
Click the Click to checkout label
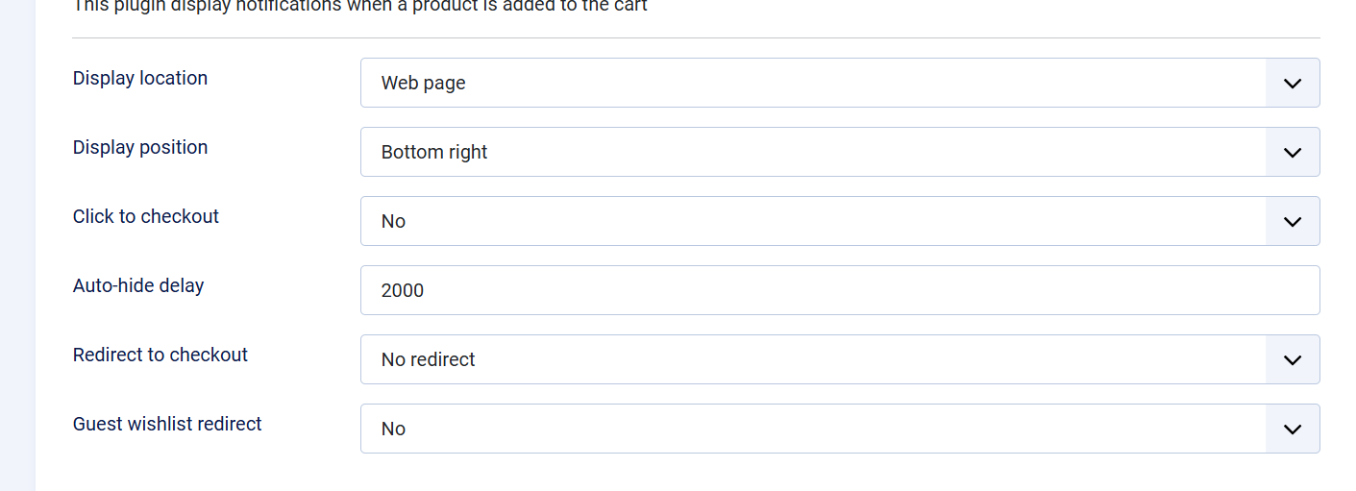click(146, 217)
